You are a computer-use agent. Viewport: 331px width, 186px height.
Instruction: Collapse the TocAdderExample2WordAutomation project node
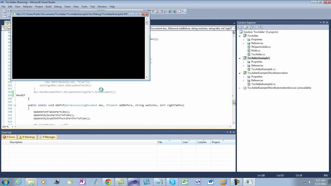pyautogui.click(x=239, y=73)
